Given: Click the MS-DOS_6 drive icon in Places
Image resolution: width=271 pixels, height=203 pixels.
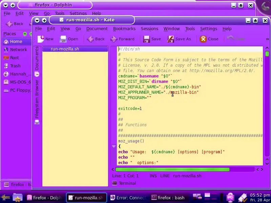Looking at the screenshot, I should [6, 82].
